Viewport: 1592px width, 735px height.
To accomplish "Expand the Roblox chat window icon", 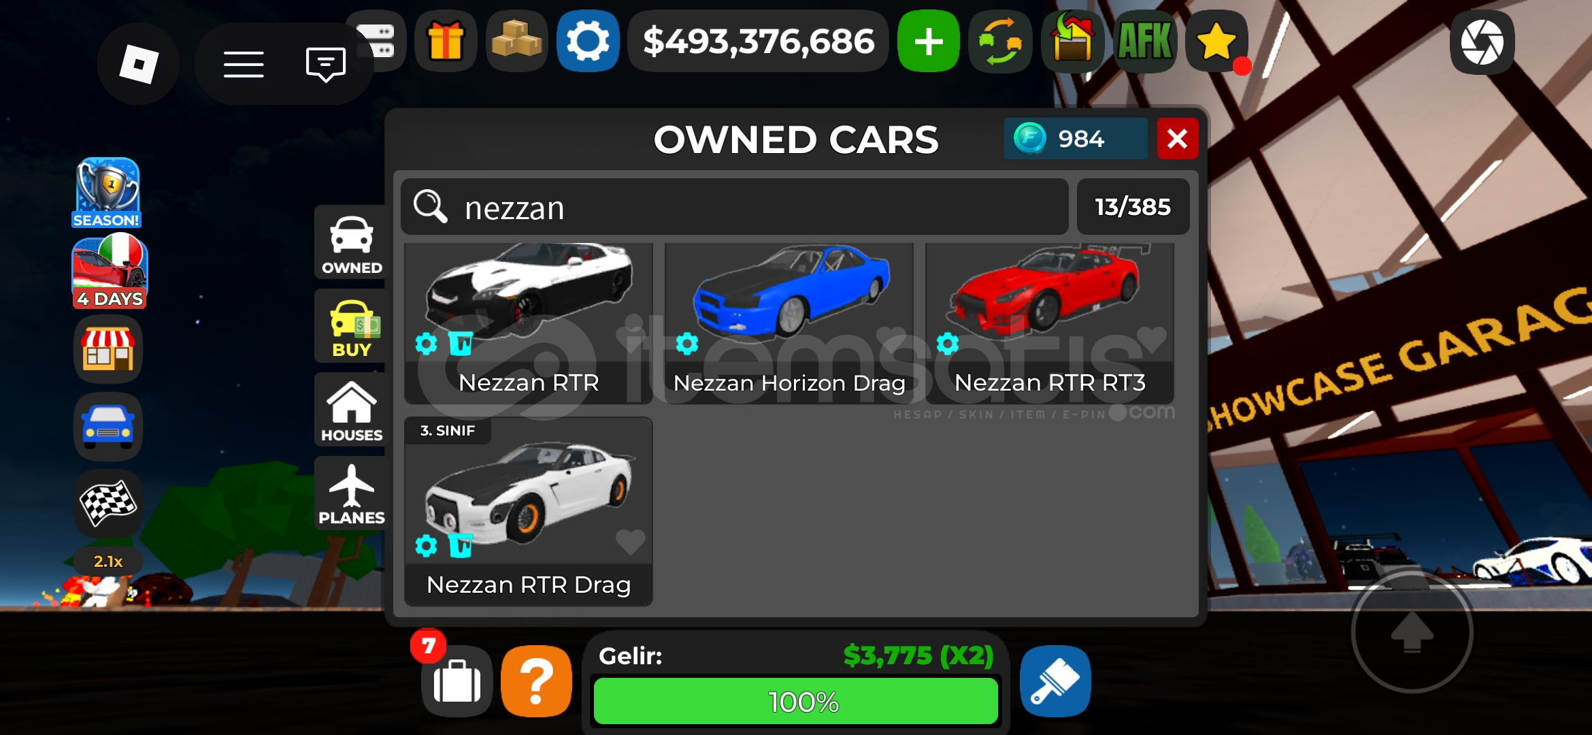I will (x=326, y=65).
